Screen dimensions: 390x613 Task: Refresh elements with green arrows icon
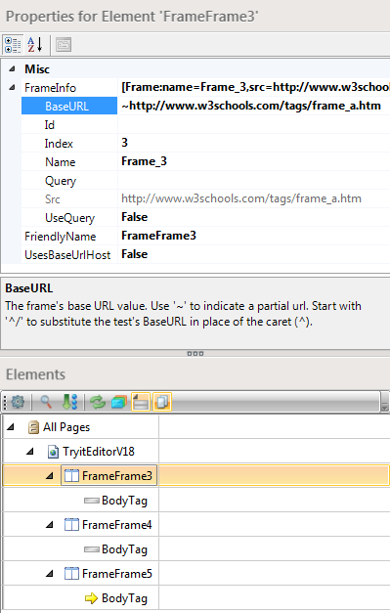point(98,402)
